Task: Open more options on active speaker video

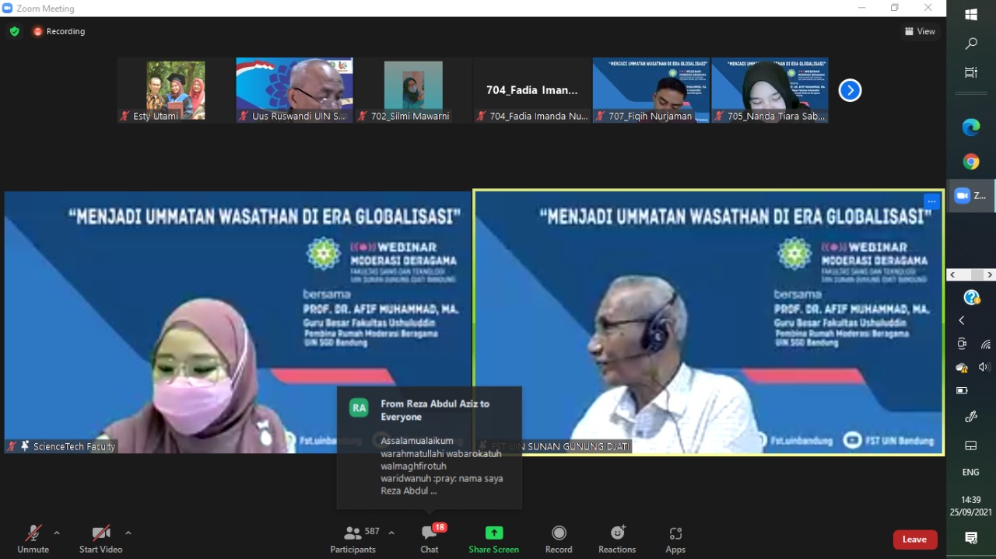Action: tap(931, 201)
